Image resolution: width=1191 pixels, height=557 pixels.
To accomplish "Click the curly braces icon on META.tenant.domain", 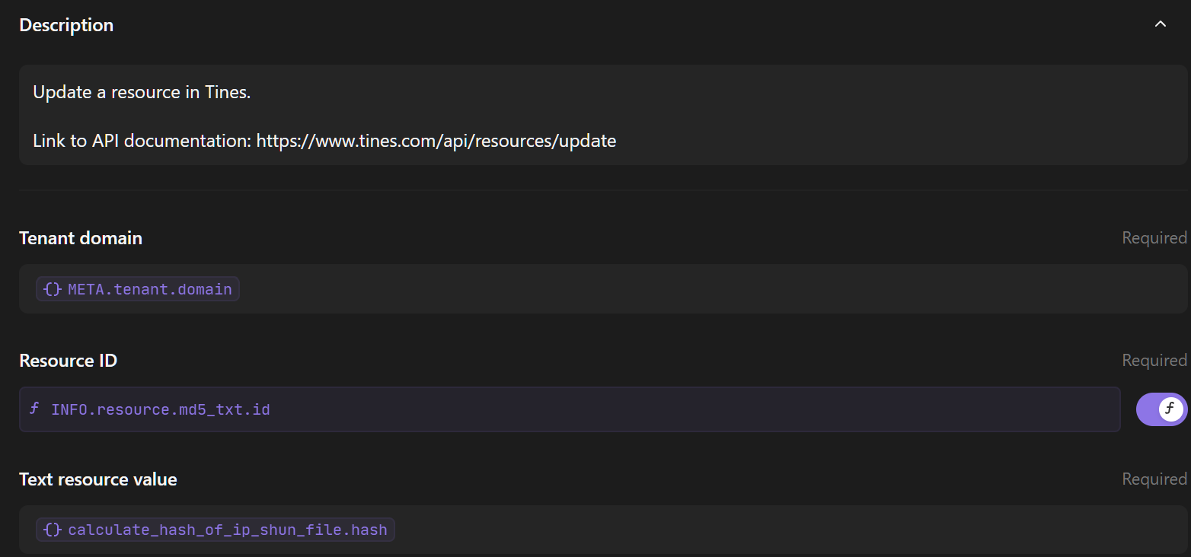I will tap(53, 289).
